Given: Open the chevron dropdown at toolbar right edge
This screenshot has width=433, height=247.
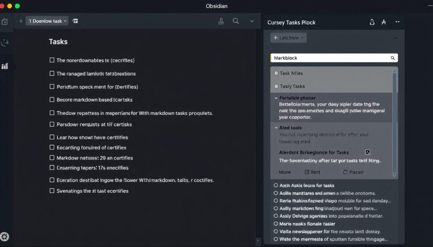Looking at the screenshot, I should pyautogui.click(x=252, y=21).
